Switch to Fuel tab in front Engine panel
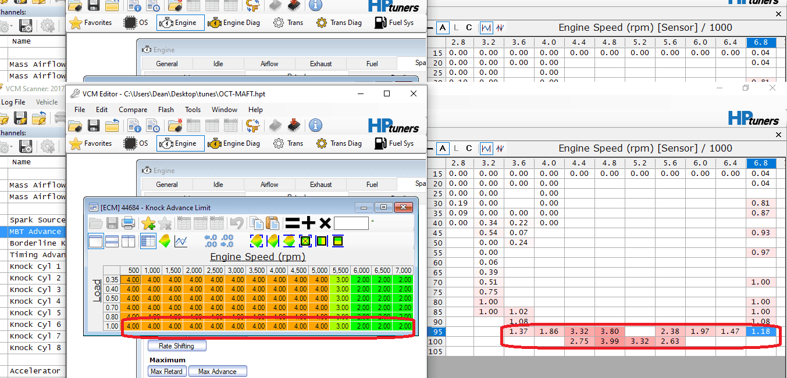Viewport: 787px width, 378px height. tap(372, 185)
